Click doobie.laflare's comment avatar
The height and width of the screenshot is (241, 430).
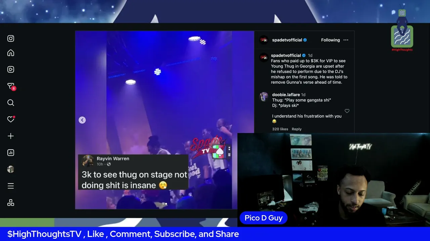(x=264, y=97)
